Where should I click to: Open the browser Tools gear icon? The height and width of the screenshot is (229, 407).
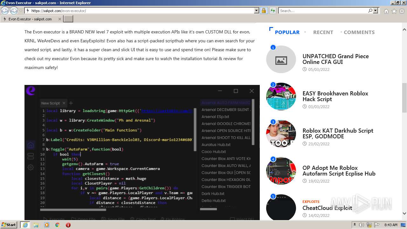click(x=402, y=11)
